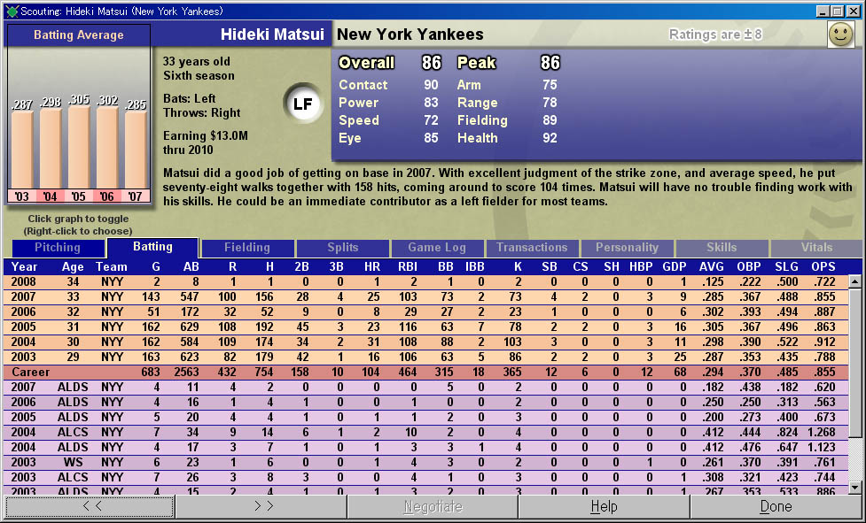
Task: Open the Pitching tab
Action: [x=58, y=248]
